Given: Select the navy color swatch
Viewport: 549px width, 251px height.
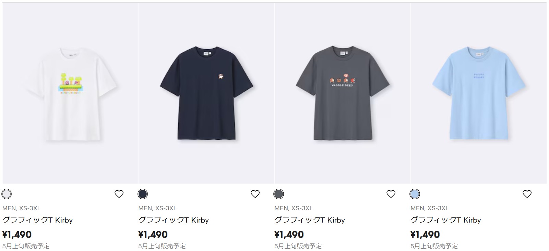Looking at the screenshot, I should 143,194.
